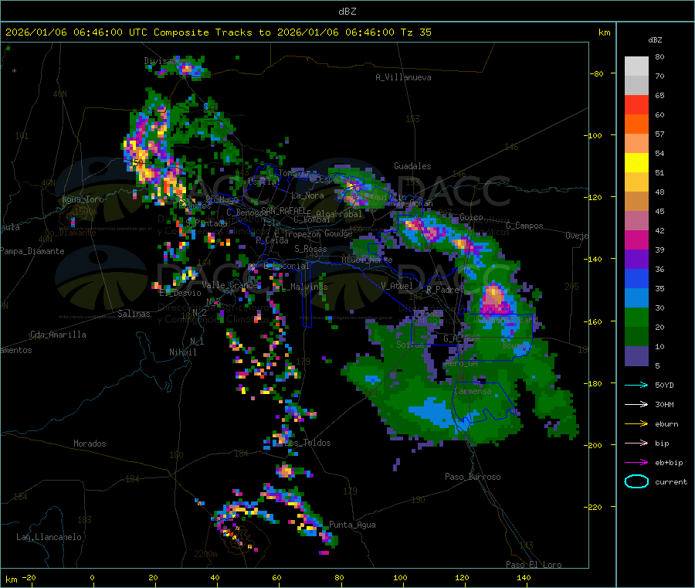Click the Divisadero place label
695x588 pixels.
click(167, 61)
